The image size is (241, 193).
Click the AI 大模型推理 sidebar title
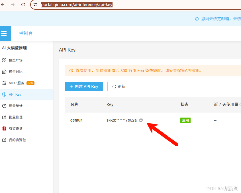pyautogui.click(x=14, y=48)
